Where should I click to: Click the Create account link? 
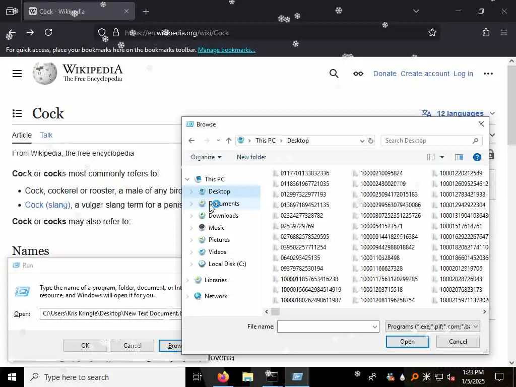pos(424,74)
